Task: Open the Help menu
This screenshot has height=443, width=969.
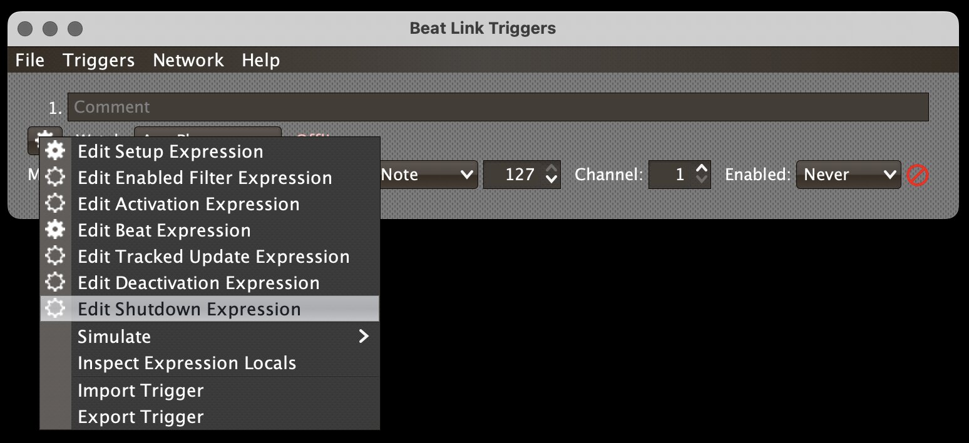Action: (x=261, y=60)
